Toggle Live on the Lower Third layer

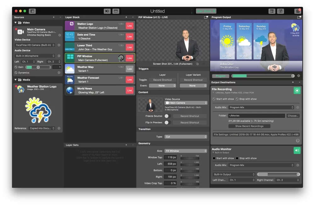click(x=129, y=47)
